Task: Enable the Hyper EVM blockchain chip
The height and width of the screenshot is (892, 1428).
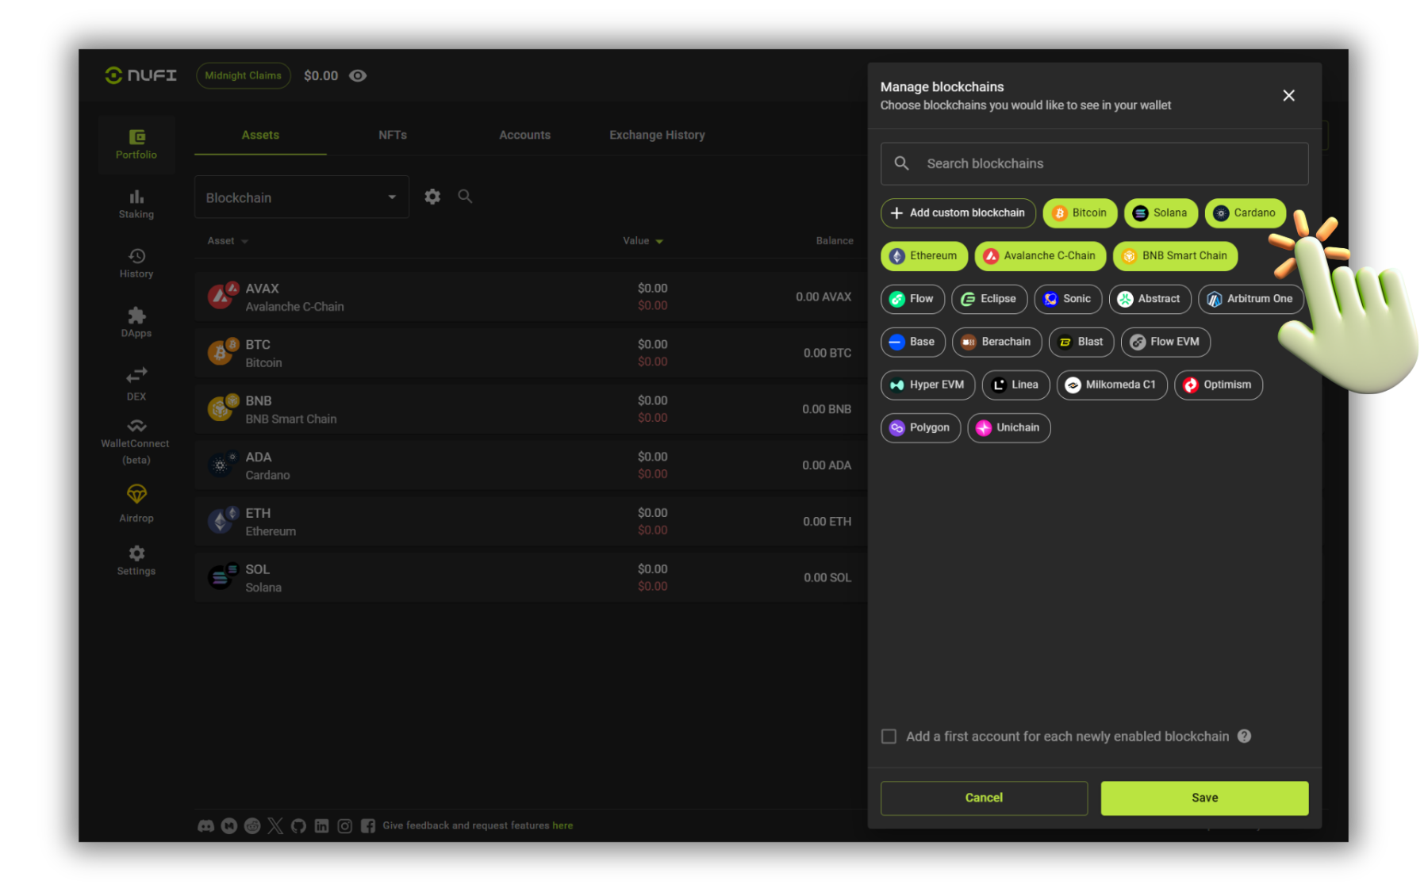Action: coord(927,385)
